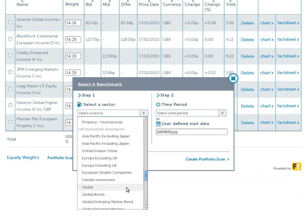Sort by Weight column header
This screenshot has width=304, height=216.
click(x=72, y=4)
